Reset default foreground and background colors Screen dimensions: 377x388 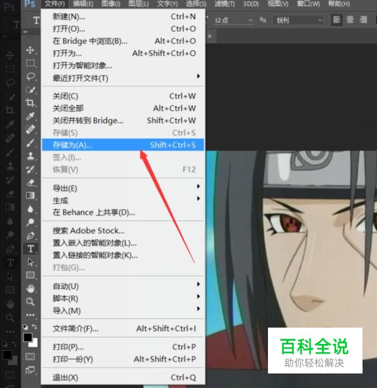coord(26,327)
